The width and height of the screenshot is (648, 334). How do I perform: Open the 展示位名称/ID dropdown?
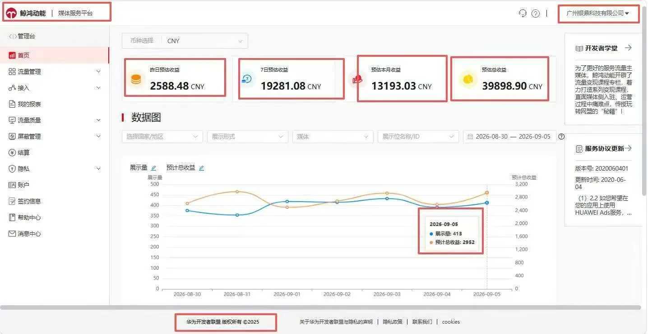(418, 136)
